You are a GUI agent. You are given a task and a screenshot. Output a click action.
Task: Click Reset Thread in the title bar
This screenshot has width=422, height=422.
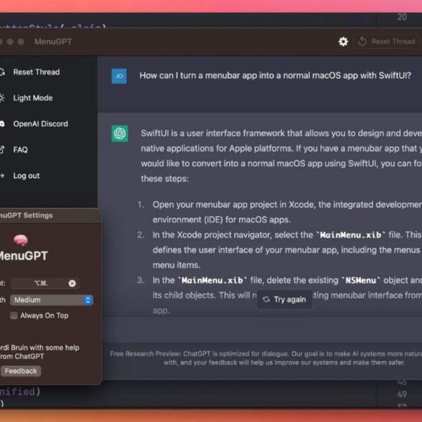click(x=387, y=42)
